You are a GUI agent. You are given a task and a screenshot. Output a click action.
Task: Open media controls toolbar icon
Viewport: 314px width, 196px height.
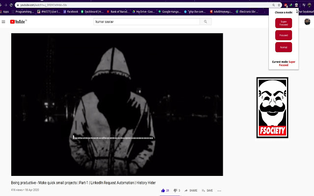click(x=304, y=5)
